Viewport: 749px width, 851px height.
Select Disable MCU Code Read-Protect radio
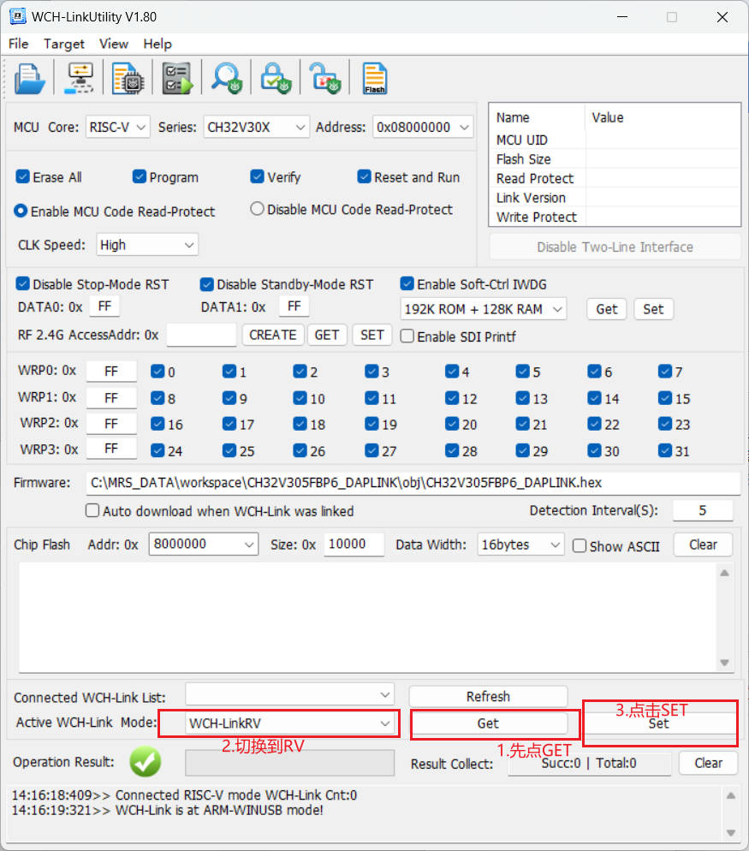click(x=258, y=209)
